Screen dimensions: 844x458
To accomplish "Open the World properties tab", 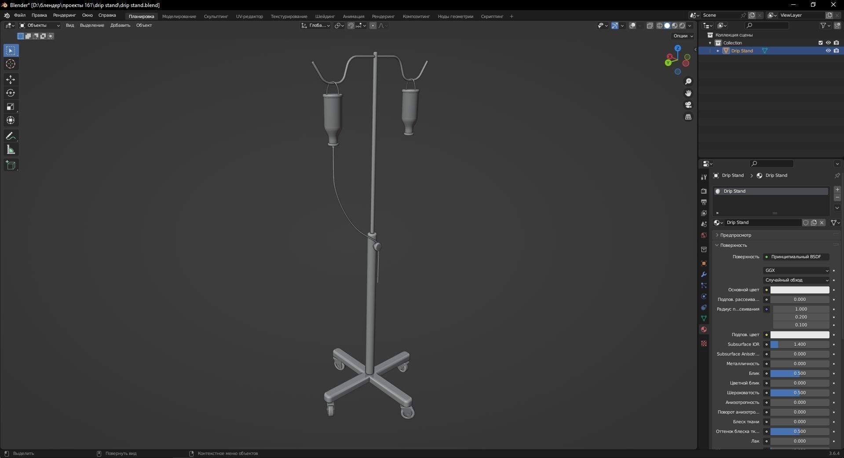I will 704,235.
